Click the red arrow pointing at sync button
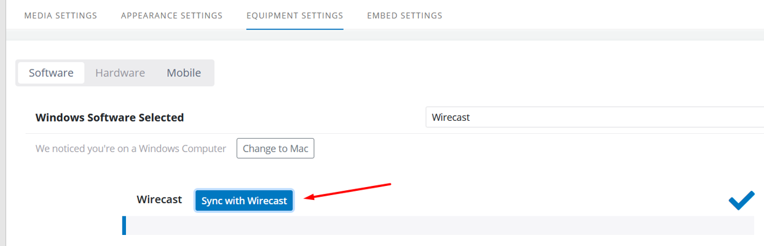Screen dimensions: 764x246 (349, 190)
